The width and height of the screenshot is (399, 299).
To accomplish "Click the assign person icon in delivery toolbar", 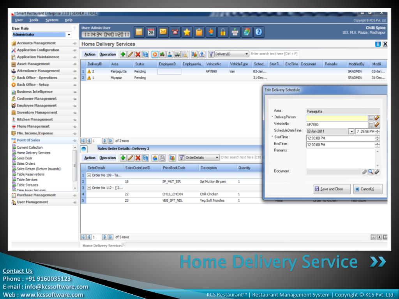I will point(170,54).
